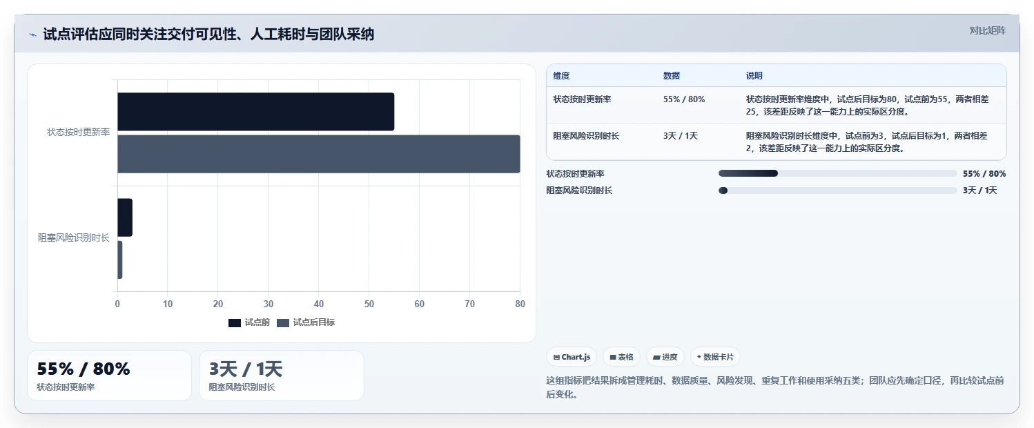Click the 对比矩阵 label in header
Screen dimensions: 1034x428
point(988,30)
